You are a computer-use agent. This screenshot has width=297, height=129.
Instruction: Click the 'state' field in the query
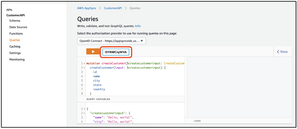pyautogui.click(x=97, y=85)
